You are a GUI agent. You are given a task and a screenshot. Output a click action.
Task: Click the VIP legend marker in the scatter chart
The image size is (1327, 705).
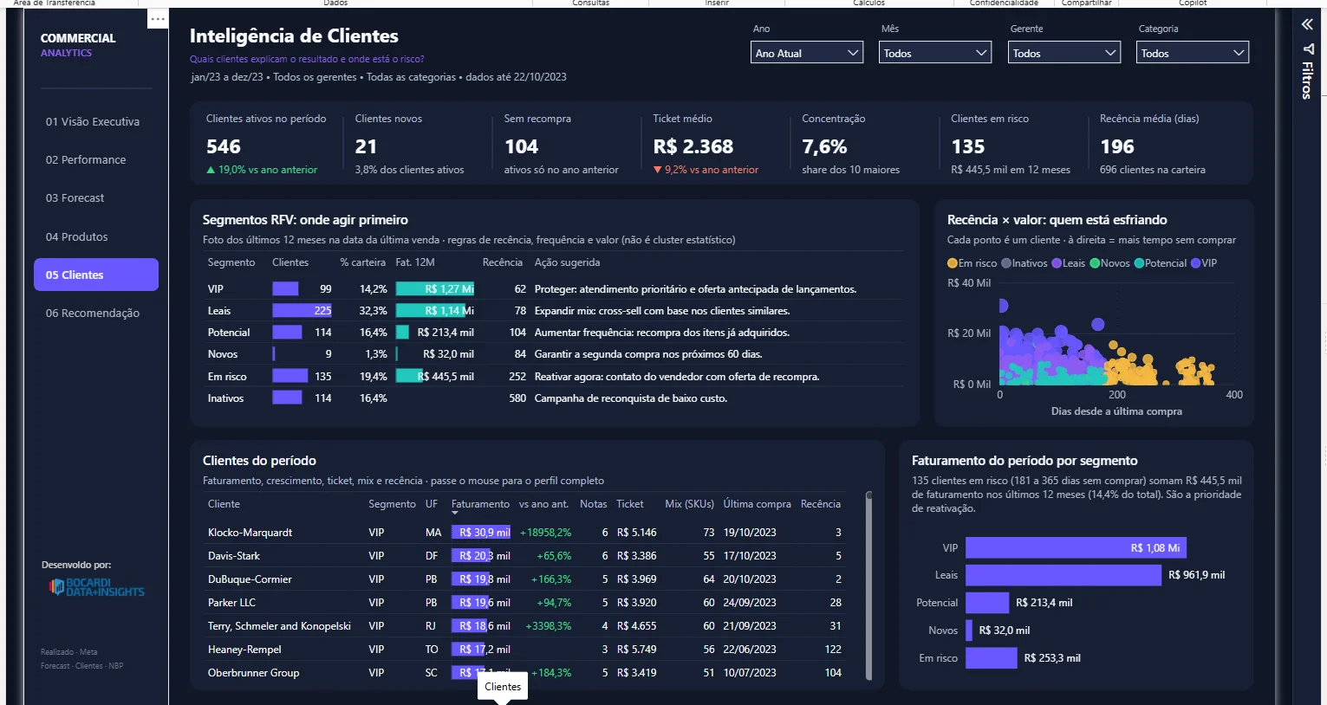[1196, 263]
